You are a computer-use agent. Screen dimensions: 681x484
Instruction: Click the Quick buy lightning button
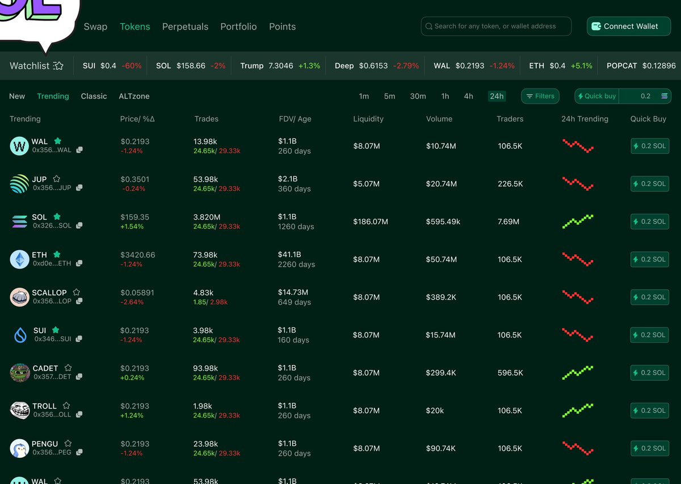(x=597, y=96)
